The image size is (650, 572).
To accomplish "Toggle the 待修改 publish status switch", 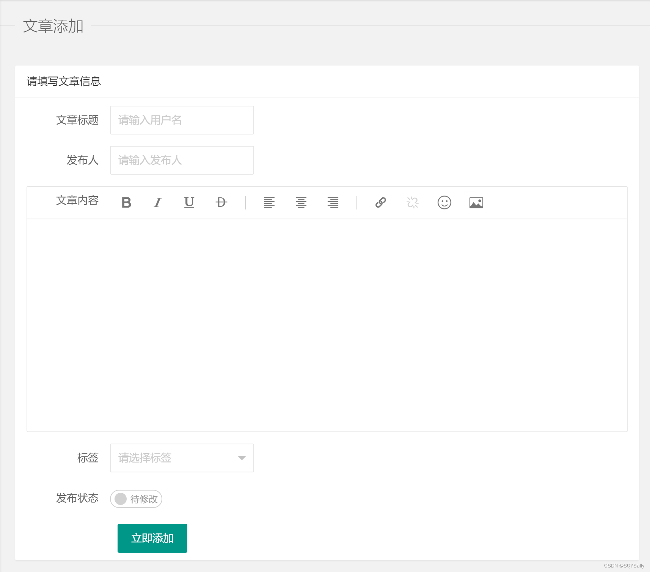I will click(136, 499).
